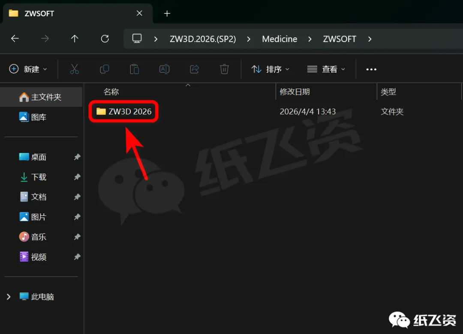Close the ZWSOFT tab
This screenshot has height=334, width=463.
pyautogui.click(x=139, y=13)
